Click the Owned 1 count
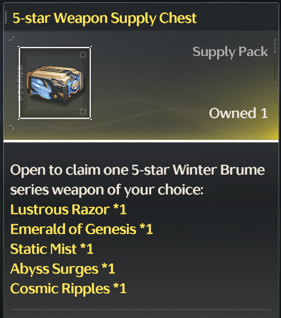This screenshot has height=318, width=281. (238, 113)
